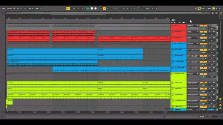Open the Master track 1/2 output dropdown
Screen dimensions: 223x125
click(x=193, y=109)
